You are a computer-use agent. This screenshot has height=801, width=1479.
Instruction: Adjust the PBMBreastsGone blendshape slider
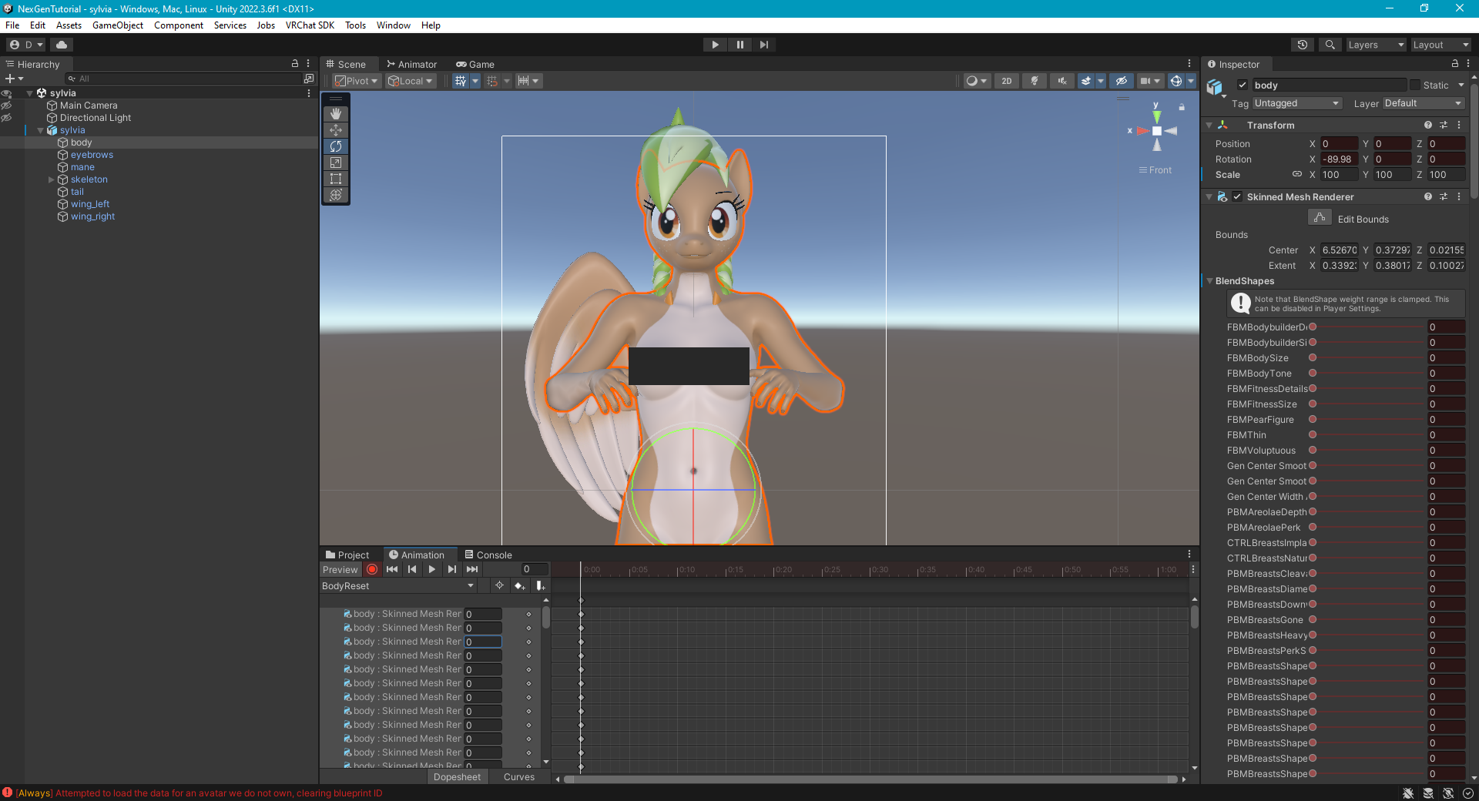pyautogui.click(x=1368, y=620)
